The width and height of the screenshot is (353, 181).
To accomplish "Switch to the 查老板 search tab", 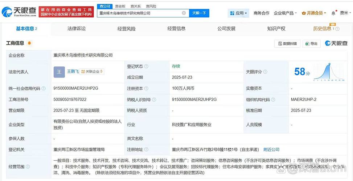I will pos(120,6).
